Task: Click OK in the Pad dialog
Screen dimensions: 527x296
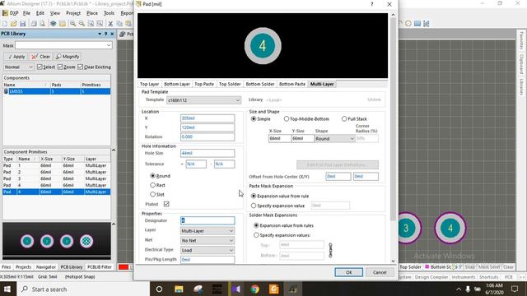Action: tap(349, 272)
